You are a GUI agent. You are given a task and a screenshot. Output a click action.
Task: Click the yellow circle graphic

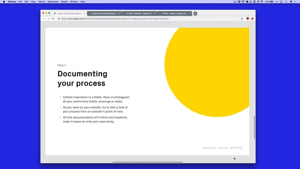click(x=207, y=72)
